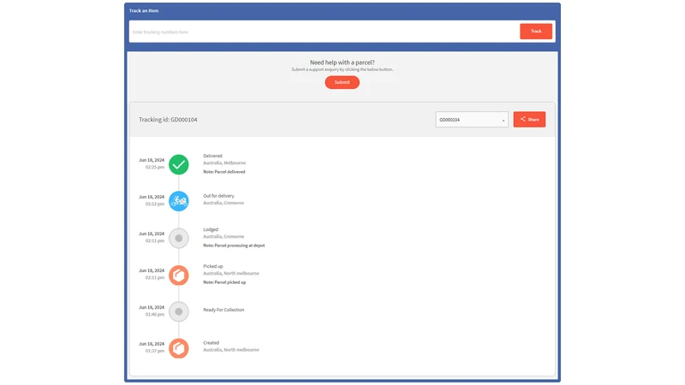Click the 'Lodged' status label
The width and height of the screenshot is (685, 385).
(x=211, y=229)
